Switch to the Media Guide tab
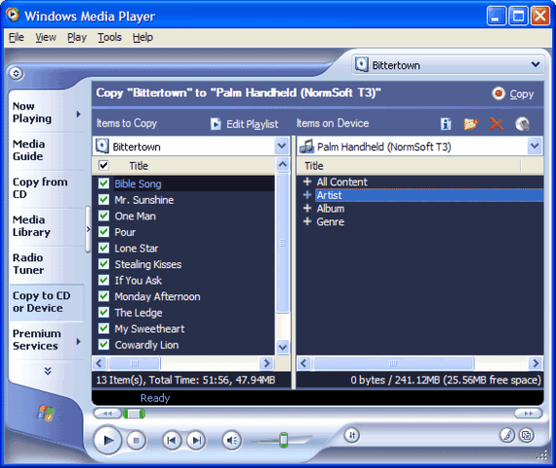This screenshot has height=468, width=556. (47, 150)
